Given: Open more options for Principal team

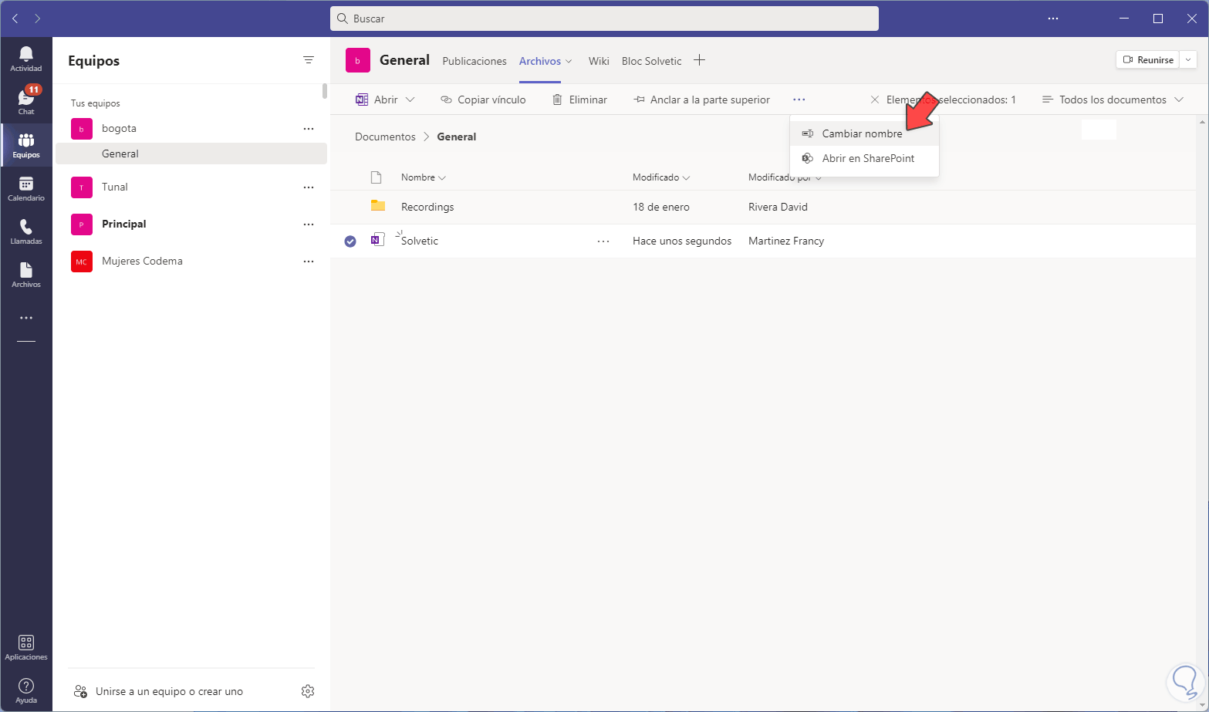Looking at the screenshot, I should 309,224.
